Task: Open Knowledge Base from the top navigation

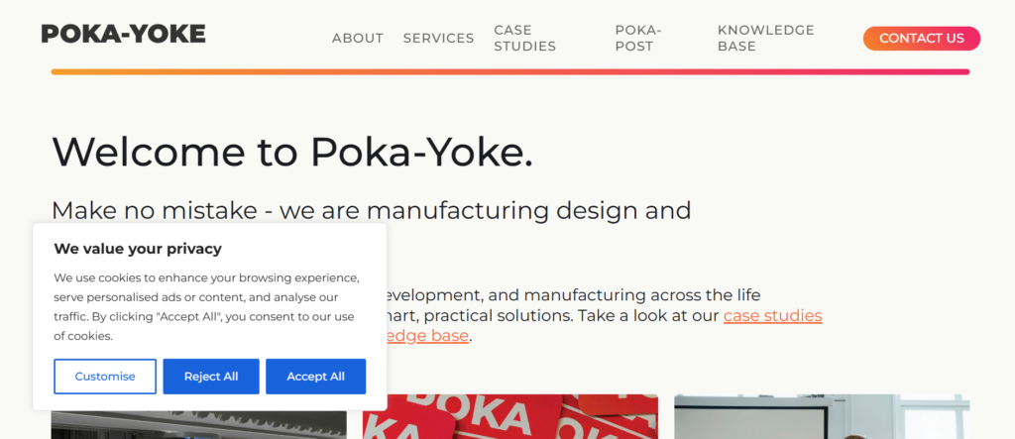Action: coord(765,39)
